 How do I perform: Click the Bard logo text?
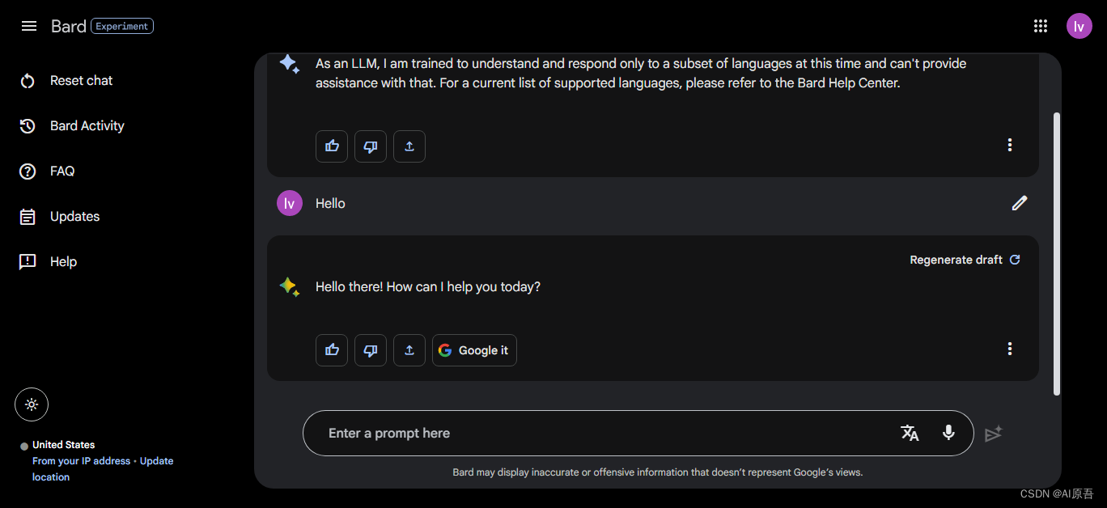click(x=68, y=26)
